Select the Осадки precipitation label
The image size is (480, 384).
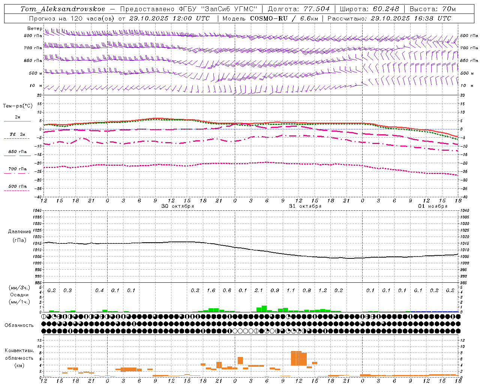tap(19, 295)
